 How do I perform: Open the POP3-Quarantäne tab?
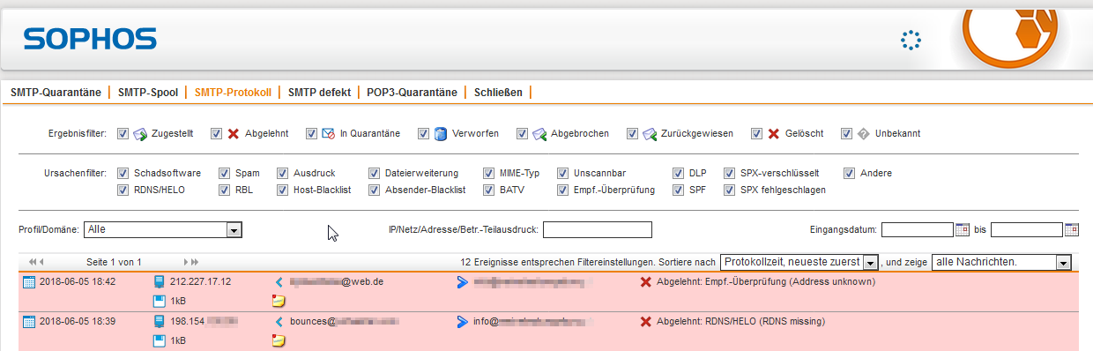coord(412,92)
